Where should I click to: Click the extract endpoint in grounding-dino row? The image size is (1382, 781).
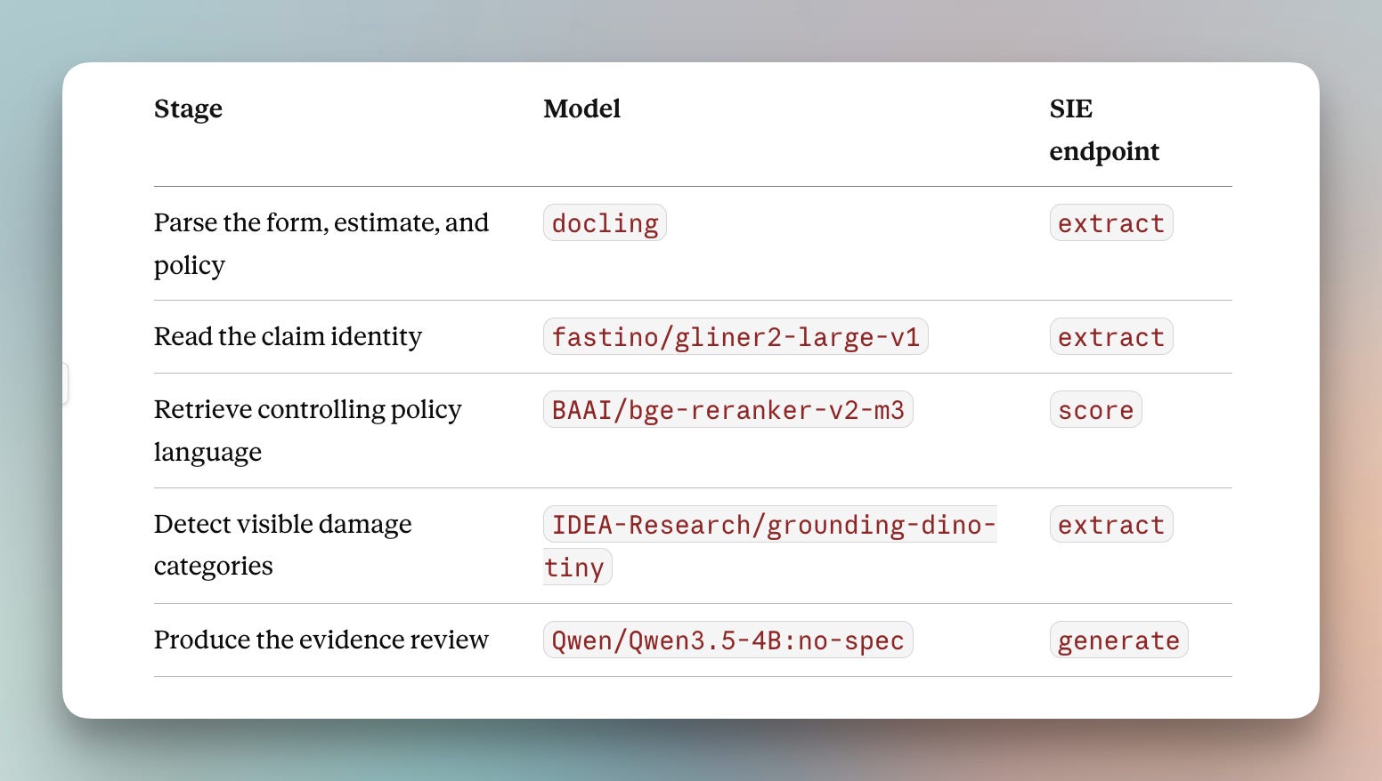[x=1111, y=524]
